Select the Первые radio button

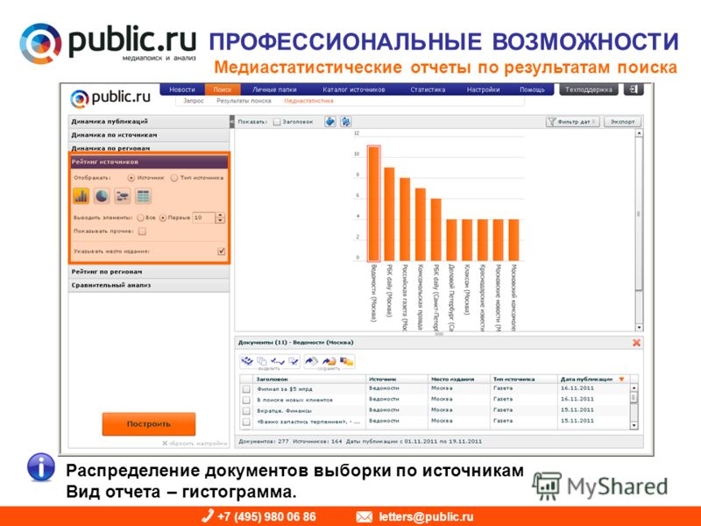(x=163, y=217)
